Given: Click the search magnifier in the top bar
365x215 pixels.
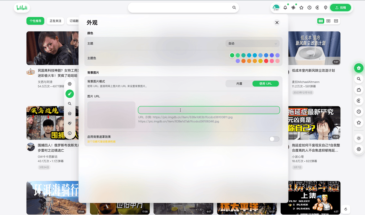Looking at the screenshot, I should click(x=234, y=8).
